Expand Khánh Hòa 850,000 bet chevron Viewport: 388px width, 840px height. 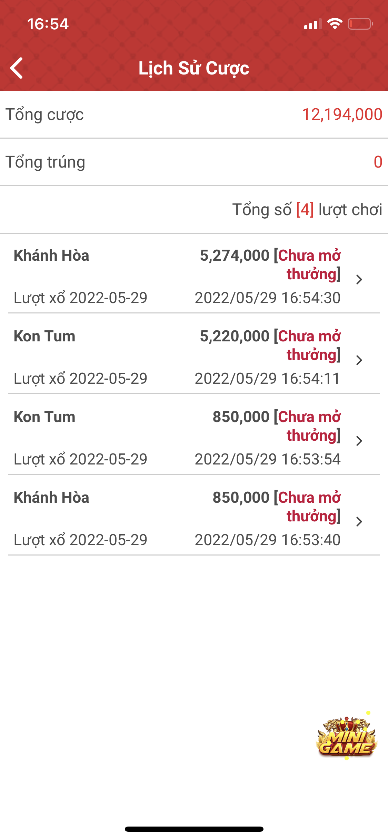pyautogui.click(x=359, y=521)
